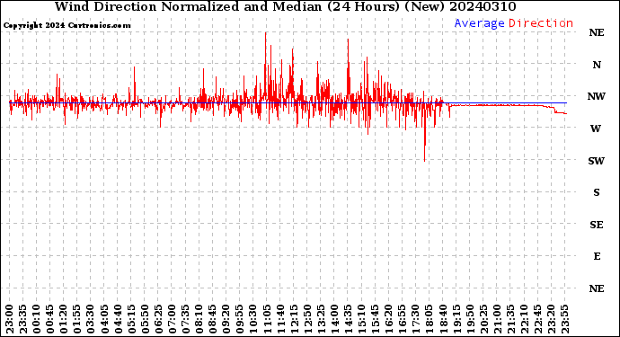Click the red "Direction" legend label
620x337 pixels.
(541, 23)
